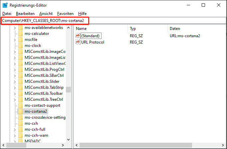Click the ms-cxh-full folder icon
227x149 pixels.
20,129
